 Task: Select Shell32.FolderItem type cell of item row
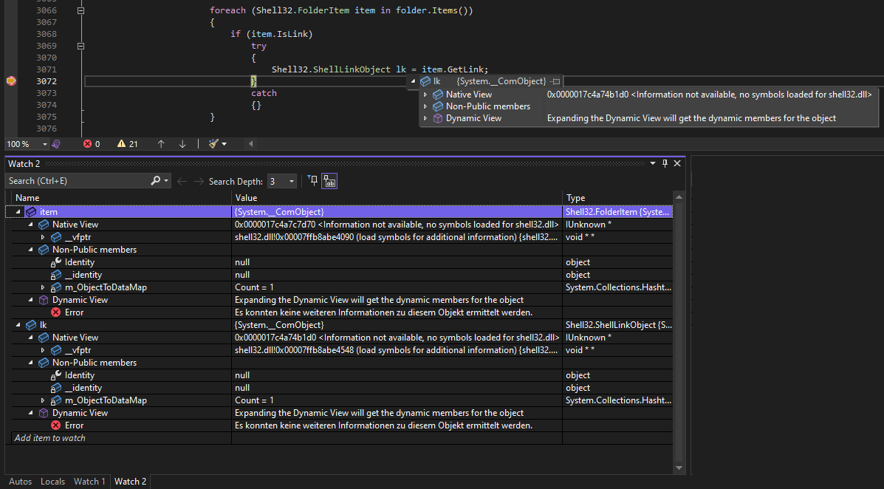pyautogui.click(x=617, y=212)
